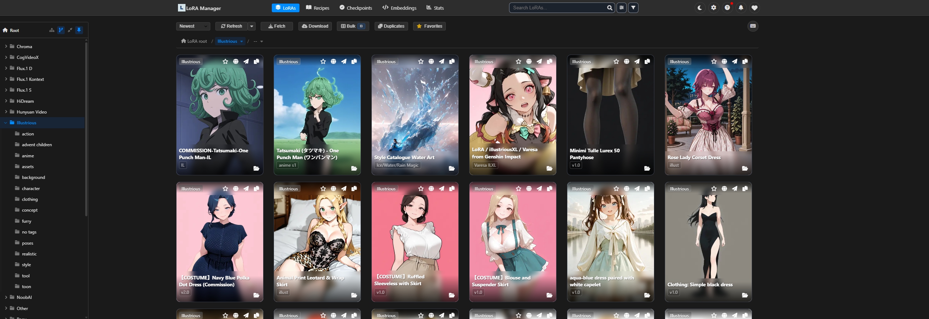Screen dimensions: 929x319
Task: Open the notifications bell icon
Action: point(741,8)
